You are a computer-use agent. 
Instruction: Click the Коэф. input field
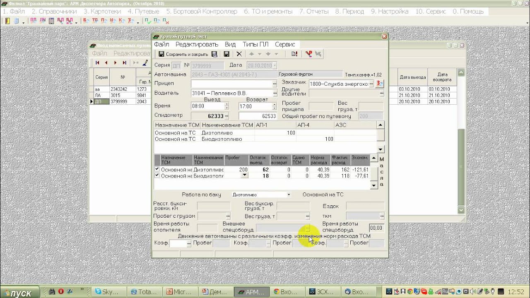178,243
